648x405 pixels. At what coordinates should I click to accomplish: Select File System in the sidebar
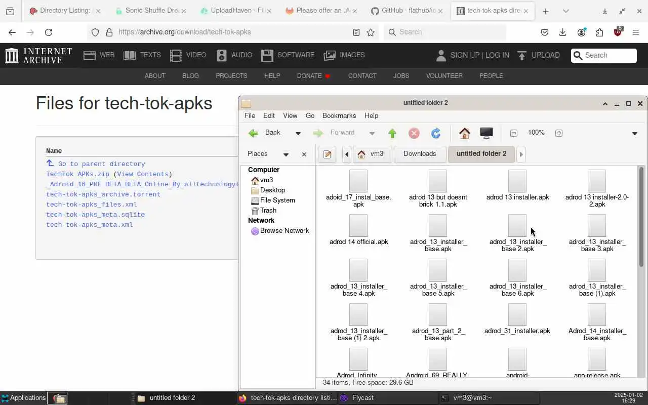[277, 200]
